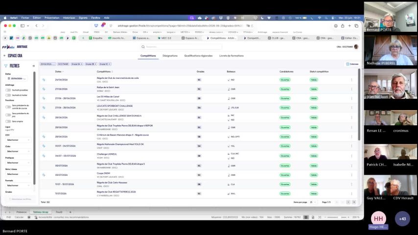Click the calendar icon in the Dates filter field
The image size is (418, 235).
point(9,78)
